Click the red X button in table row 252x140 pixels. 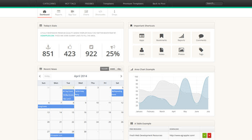coord(209,135)
